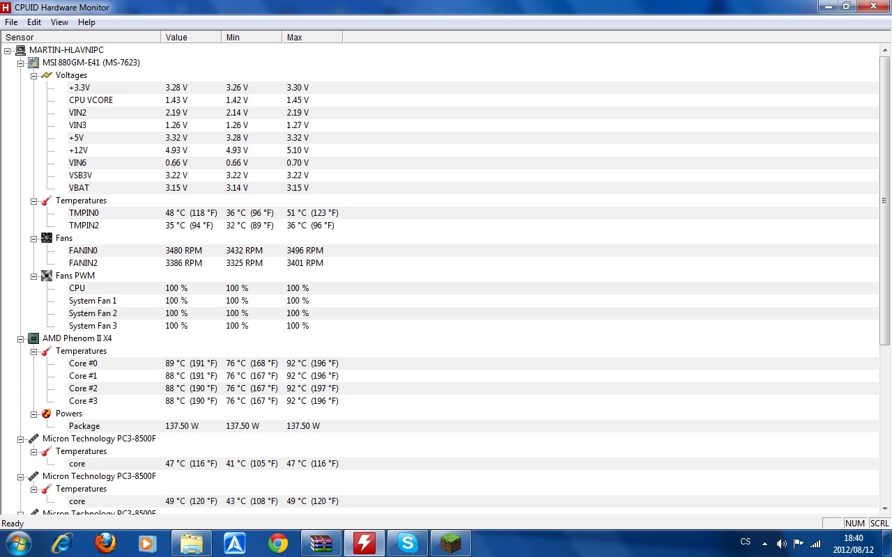The image size is (892, 557).
Task: Click the Min column header
Action: pos(252,38)
